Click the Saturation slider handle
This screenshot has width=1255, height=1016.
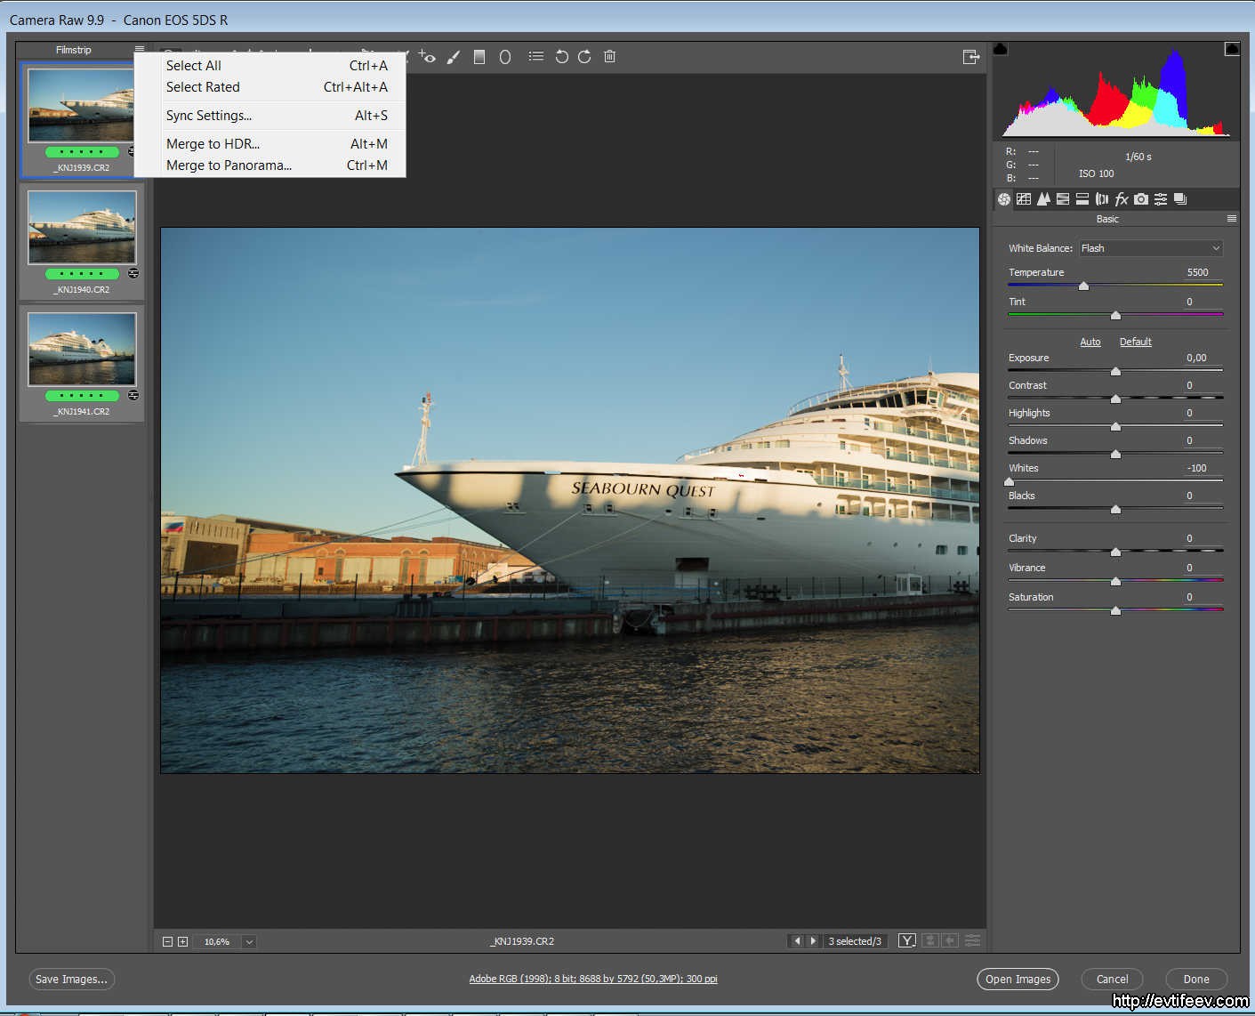coord(1115,610)
